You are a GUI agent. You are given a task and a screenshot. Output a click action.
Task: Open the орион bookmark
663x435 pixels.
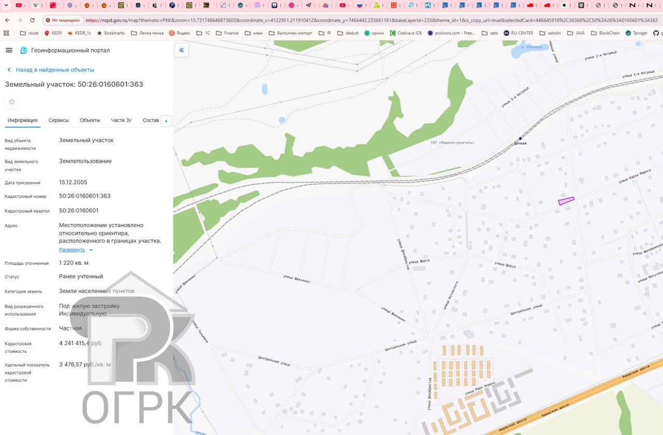(374, 33)
